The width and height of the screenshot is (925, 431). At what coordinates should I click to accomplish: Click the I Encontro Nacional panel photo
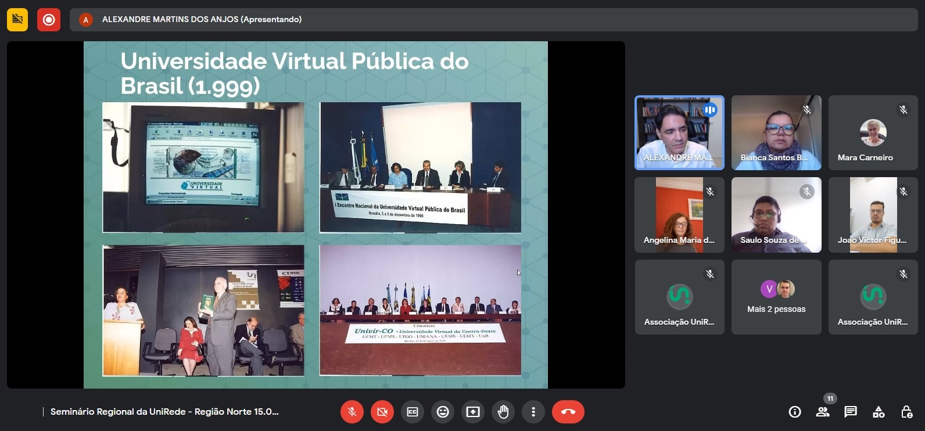(420, 167)
